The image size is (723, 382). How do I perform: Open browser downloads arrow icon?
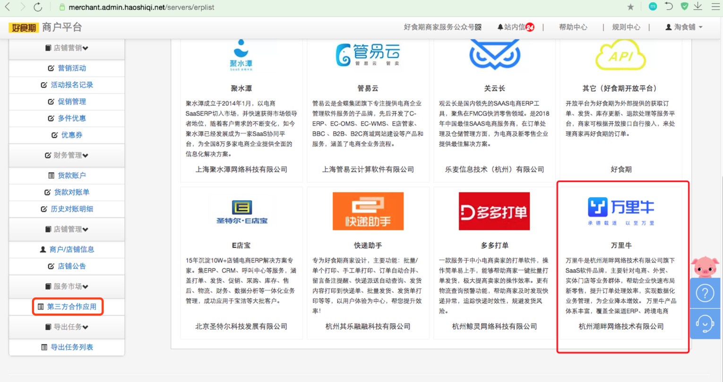(698, 6)
